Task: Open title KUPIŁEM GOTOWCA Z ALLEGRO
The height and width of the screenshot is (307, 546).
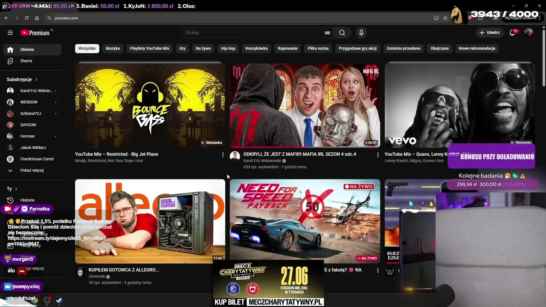Action: 124,270
